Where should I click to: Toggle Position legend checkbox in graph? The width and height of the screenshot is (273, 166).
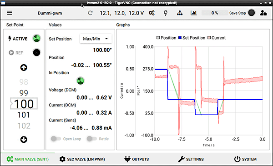pyautogui.click(x=158, y=38)
